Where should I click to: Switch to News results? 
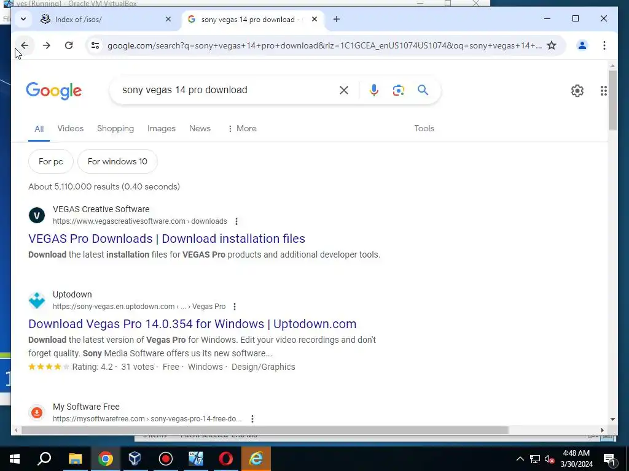(x=200, y=129)
